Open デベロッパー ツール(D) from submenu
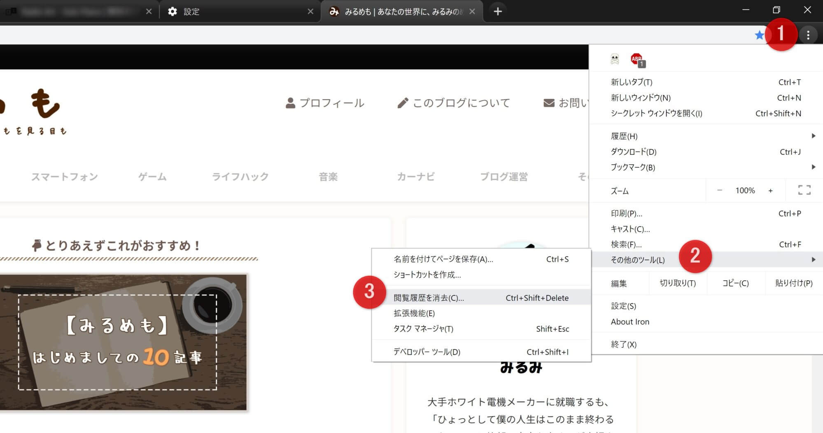Image resolution: width=823 pixels, height=433 pixels. (481, 352)
